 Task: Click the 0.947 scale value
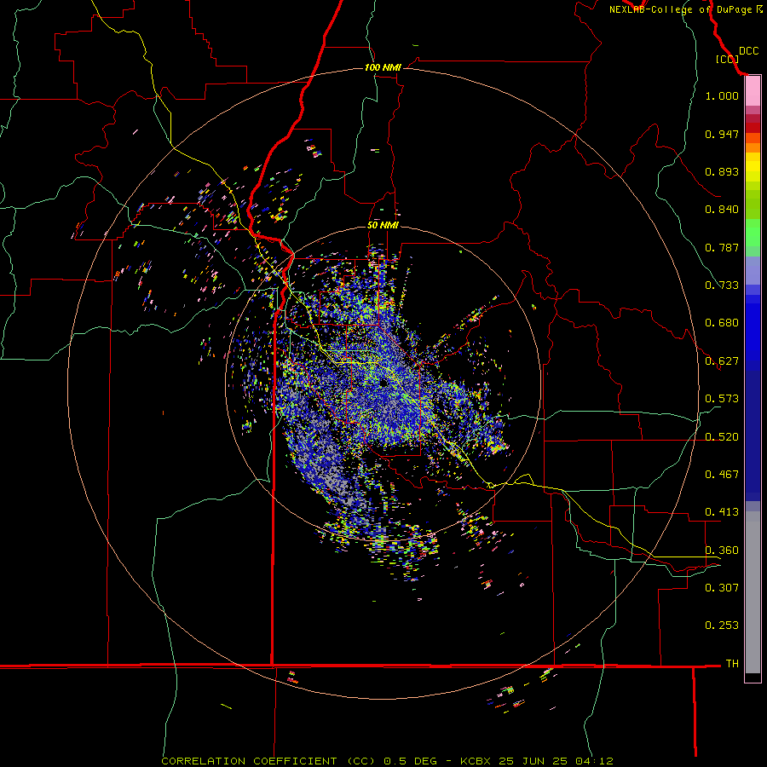(x=722, y=134)
